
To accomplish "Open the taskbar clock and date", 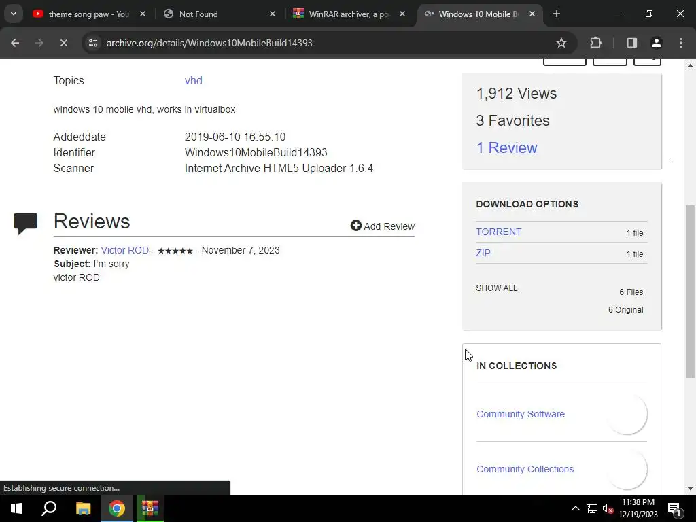I will point(638,508).
